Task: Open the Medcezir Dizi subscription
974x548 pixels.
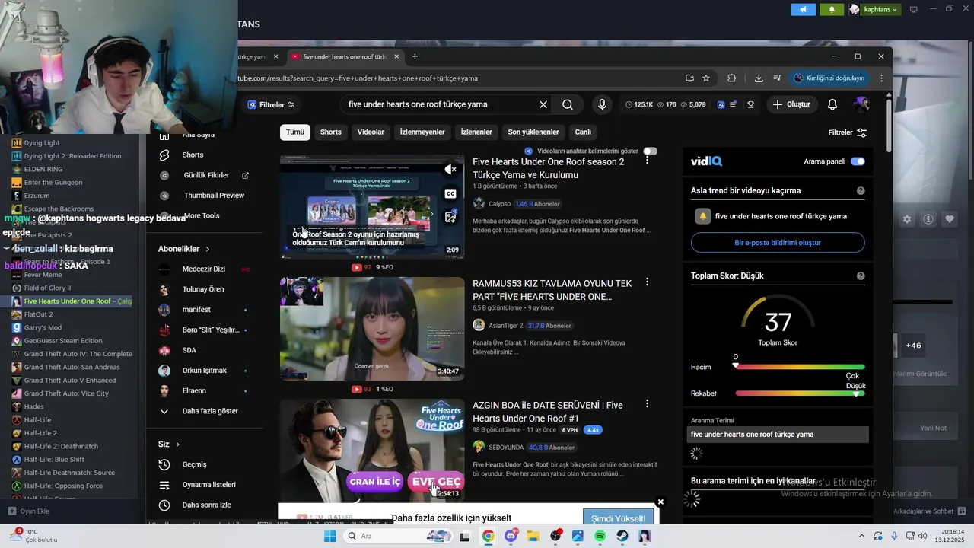Action: click(x=203, y=269)
